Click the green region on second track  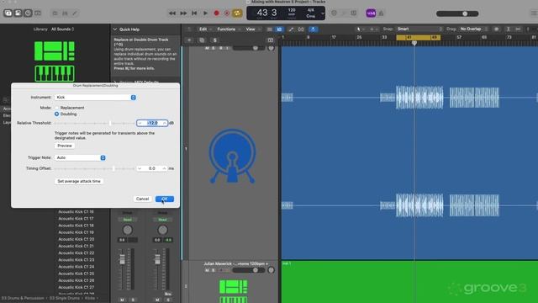pos(409,282)
